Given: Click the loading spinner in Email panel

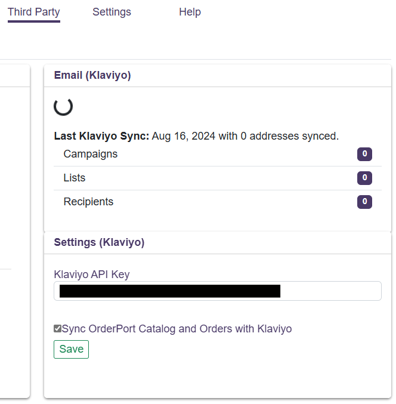Looking at the screenshot, I should pyautogui.click(x=63, y=106).
